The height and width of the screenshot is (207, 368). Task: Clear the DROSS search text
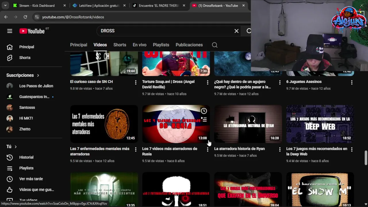[x=236, y=31]
